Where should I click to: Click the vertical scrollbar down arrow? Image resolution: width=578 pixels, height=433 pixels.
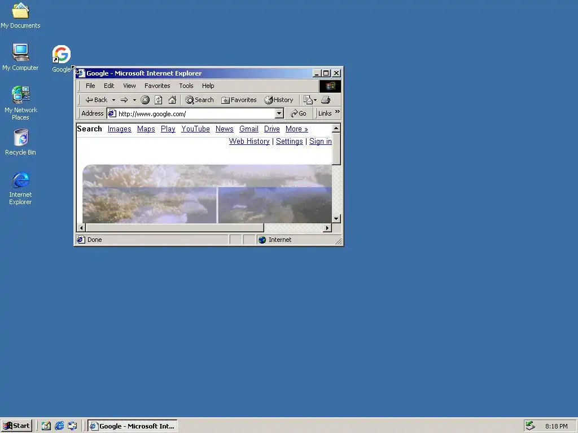pos(336,219)
